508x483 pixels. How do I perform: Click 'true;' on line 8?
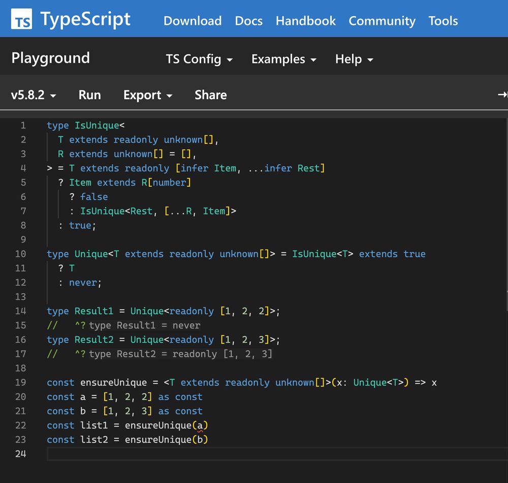tap(82, 225)
